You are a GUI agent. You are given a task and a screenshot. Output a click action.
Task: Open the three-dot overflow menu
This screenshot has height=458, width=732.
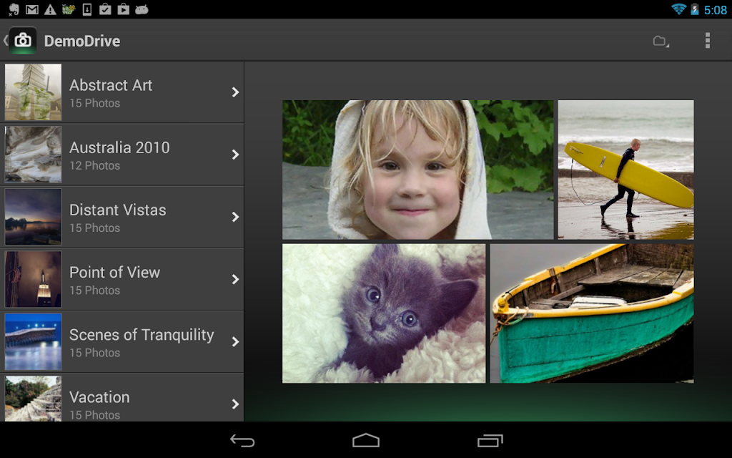click(x=707, y=41)
